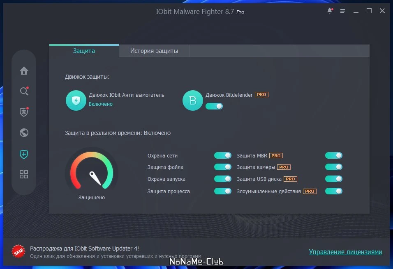
Task: Toggle the Защита камеры switch
Action: tap(334, 167)
